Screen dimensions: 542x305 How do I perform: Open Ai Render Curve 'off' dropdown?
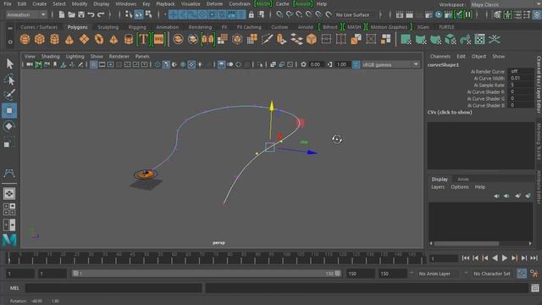[521, 71]
